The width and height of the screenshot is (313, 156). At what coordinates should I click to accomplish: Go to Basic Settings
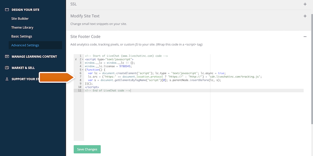(x=22, y=36)
